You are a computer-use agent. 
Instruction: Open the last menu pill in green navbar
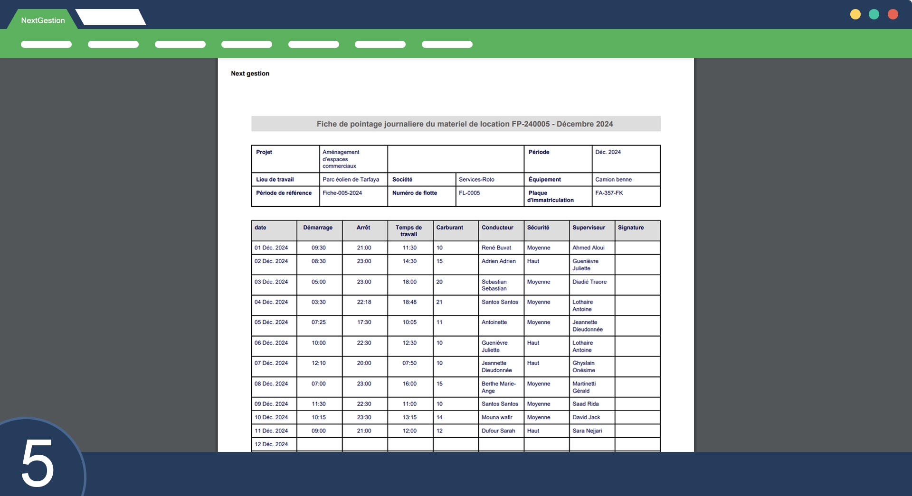coord(447,44)
